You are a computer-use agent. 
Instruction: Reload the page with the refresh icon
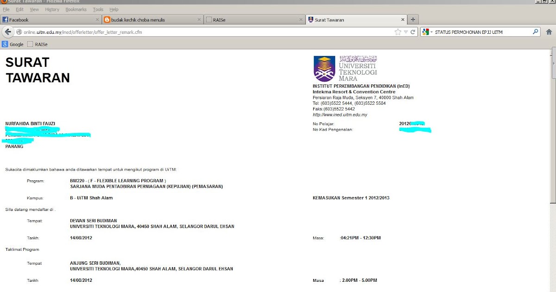tap(413, 32)
